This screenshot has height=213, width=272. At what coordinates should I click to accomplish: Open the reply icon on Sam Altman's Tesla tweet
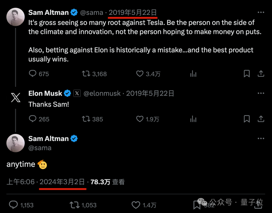tap(33, 74)
